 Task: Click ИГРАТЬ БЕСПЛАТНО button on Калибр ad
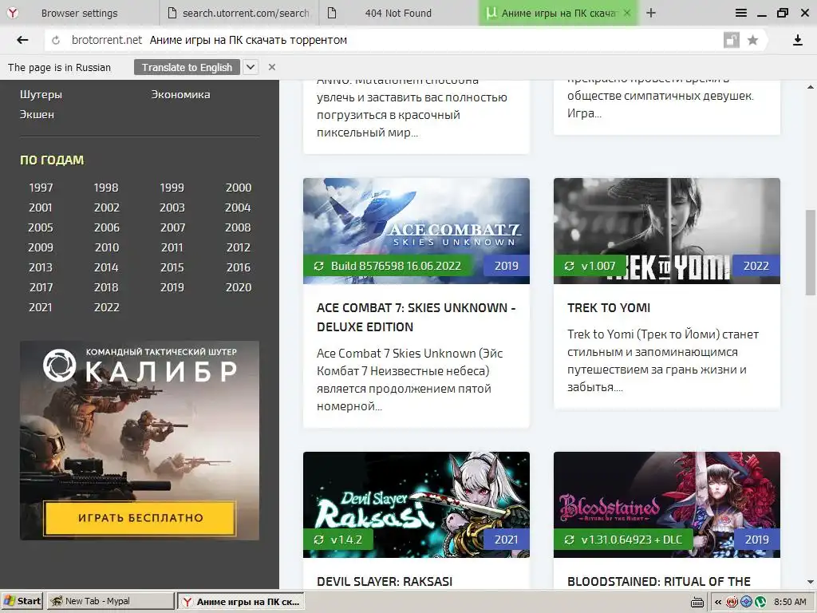click(x=140, y=517)
